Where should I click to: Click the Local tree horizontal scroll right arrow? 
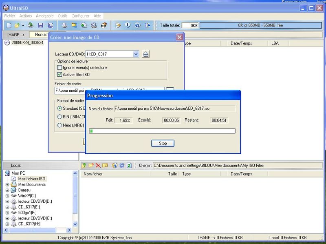pyautogui.click(x=69, y=230)
